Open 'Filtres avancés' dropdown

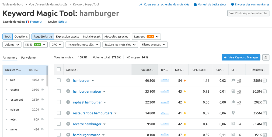click(x=154, y=45)
